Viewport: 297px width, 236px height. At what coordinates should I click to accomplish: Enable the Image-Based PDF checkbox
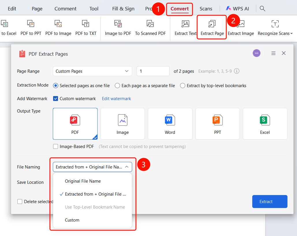tap(55, 146)
